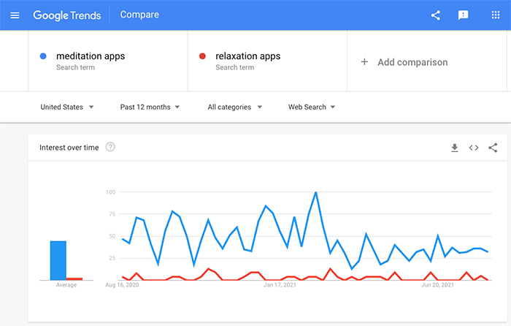Edit the relaxation apps search term
The image size is (511, 326).
tap(247, 56)
